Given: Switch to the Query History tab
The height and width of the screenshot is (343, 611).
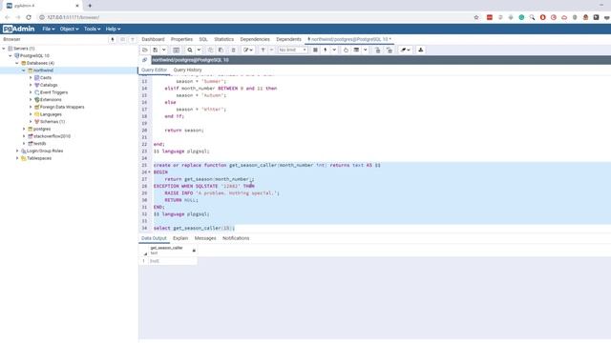Looking at the screenshot, I should (187, 70).
